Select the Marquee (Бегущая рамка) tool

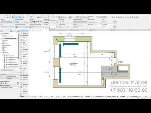(x=24, y=33)
